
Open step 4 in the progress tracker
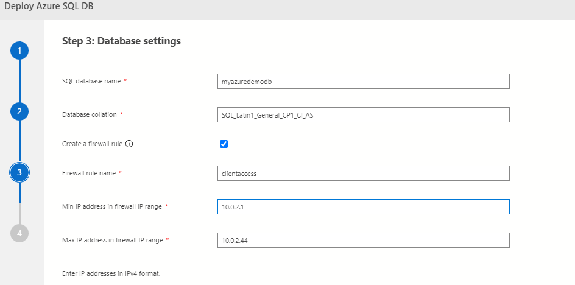click(19, 233)
